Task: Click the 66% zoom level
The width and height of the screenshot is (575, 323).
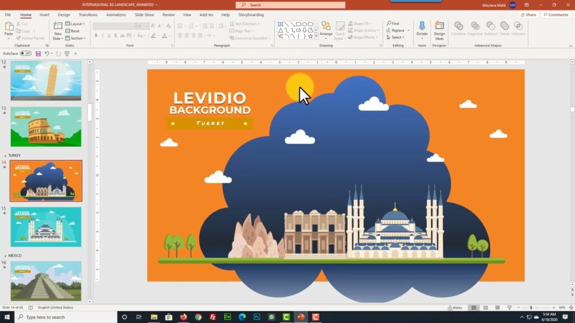Action: tap(562, 308)
